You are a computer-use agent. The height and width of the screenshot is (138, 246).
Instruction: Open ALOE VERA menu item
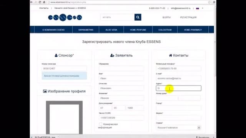[111, 30]
